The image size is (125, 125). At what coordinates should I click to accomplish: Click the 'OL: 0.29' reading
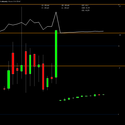[85, 10]
